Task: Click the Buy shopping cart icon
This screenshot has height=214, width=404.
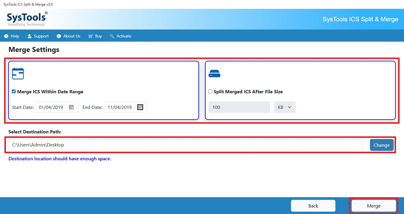Action: coord(90,36)
